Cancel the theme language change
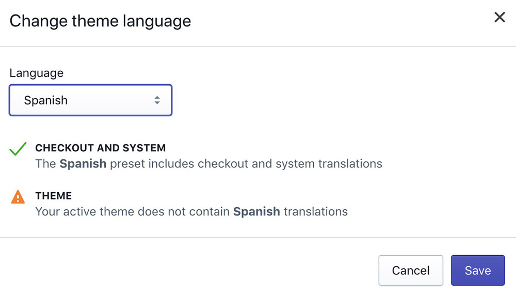 pyautogui.click(x=411, y=270)
